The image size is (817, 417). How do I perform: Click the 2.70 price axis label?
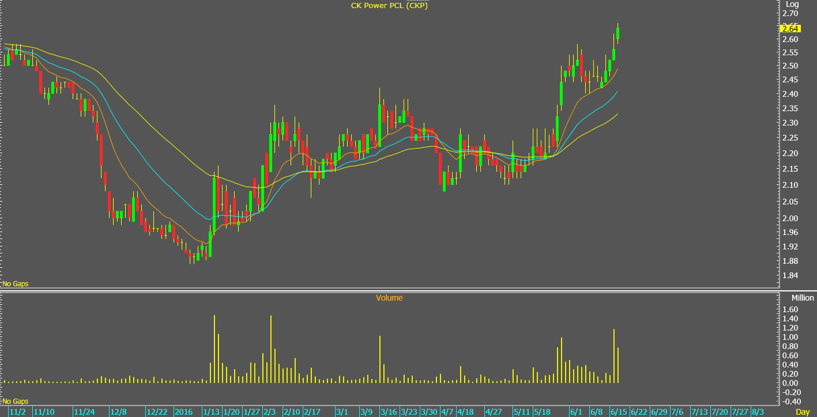[x=790, y=13]
